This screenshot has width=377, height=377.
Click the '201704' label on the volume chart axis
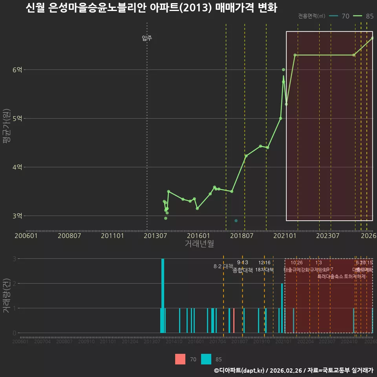pyautogui.click(x=217, y=341)
